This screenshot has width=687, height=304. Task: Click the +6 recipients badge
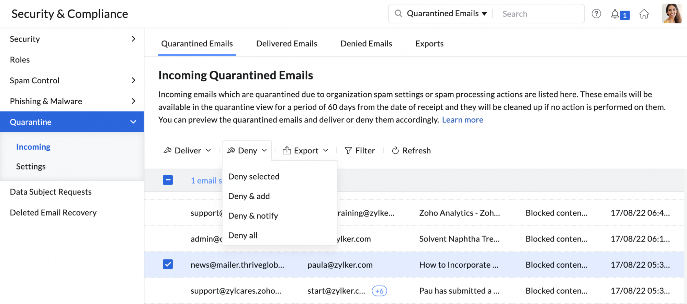pos(379,291)
